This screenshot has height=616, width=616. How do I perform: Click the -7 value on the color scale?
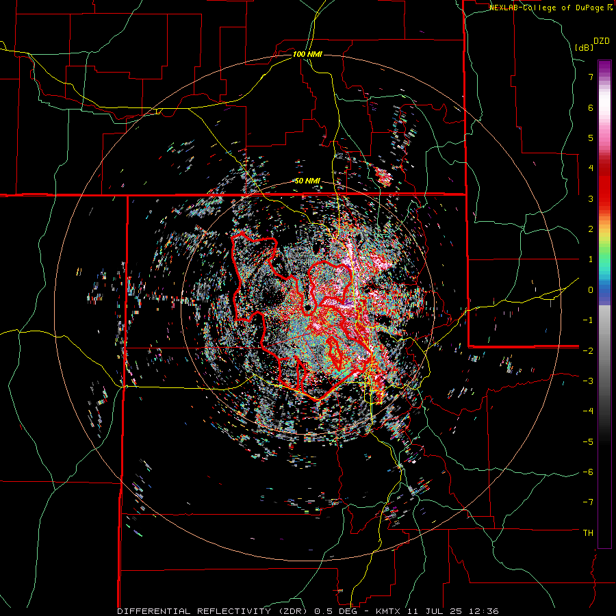click(588, 502)
